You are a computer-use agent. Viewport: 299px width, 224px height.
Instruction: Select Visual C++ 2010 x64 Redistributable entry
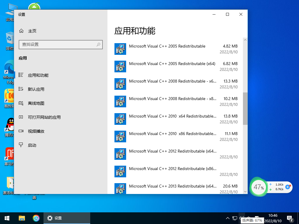point(176,119)
